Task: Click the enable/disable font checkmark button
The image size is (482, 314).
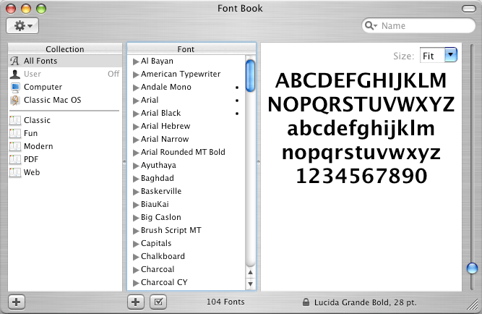Action: click(x=158, y=302)
